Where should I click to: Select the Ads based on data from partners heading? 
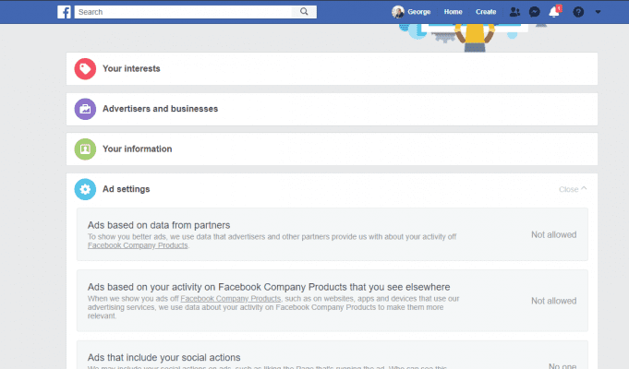click(159, 225)
